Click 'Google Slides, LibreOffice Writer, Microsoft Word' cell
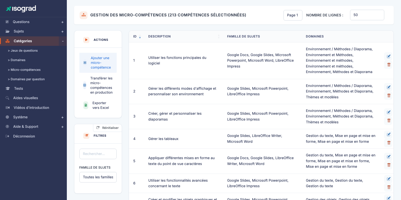 (x=255, y=139)
